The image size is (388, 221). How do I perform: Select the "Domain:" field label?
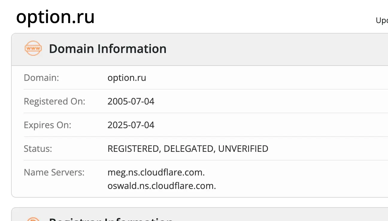tap(41, 78)
